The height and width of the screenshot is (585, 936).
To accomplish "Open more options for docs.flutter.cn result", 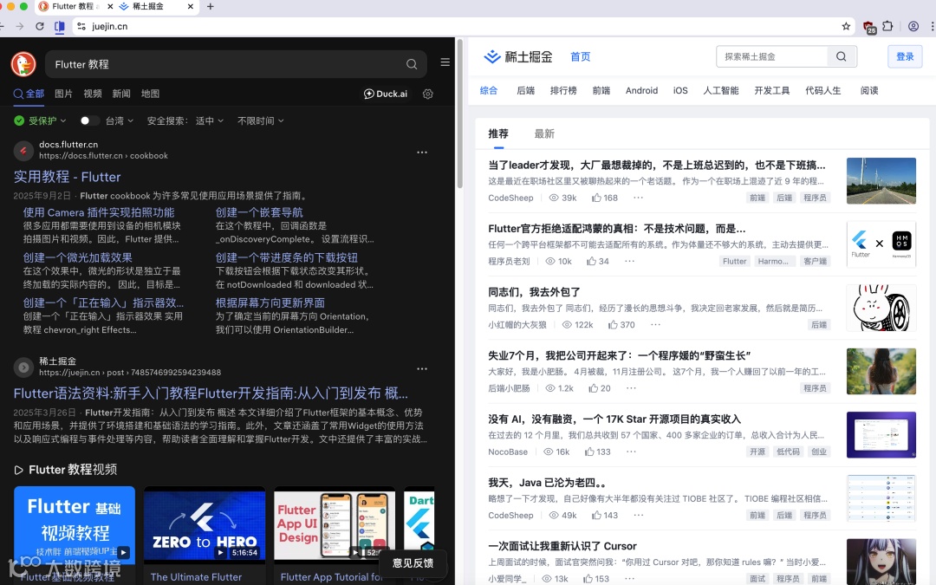I will [422, 153].
